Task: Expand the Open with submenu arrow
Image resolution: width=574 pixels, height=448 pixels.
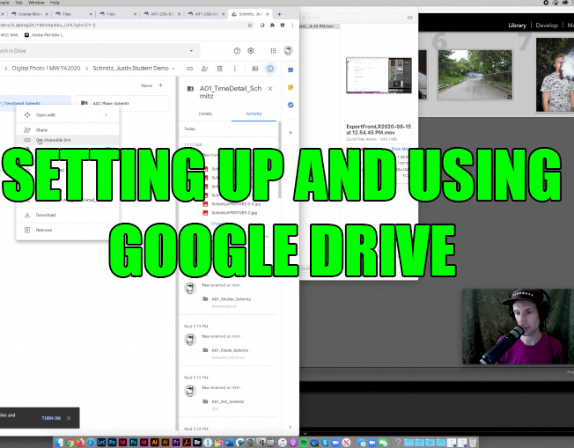Action: click(x=106, y=115)
